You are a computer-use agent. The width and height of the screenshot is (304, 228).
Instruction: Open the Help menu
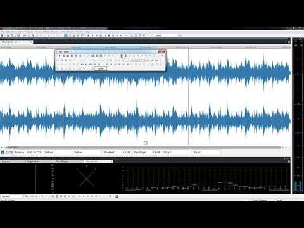click(x=87, y=32)
